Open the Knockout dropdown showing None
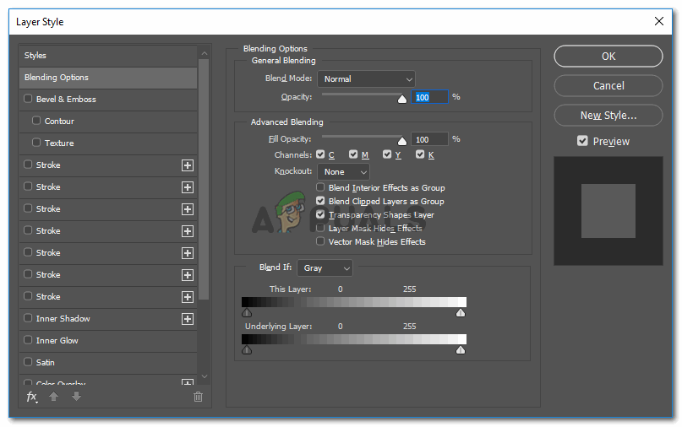 tap(344, 172)
